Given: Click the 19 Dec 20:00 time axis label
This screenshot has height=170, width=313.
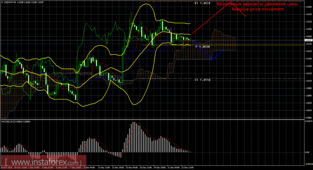Looking at the screenshot, I should pos(159,168).
